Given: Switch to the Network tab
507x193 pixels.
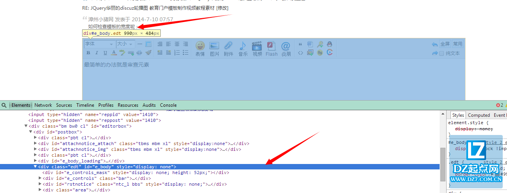Looking at the screenshot, I should pos(43,105).
